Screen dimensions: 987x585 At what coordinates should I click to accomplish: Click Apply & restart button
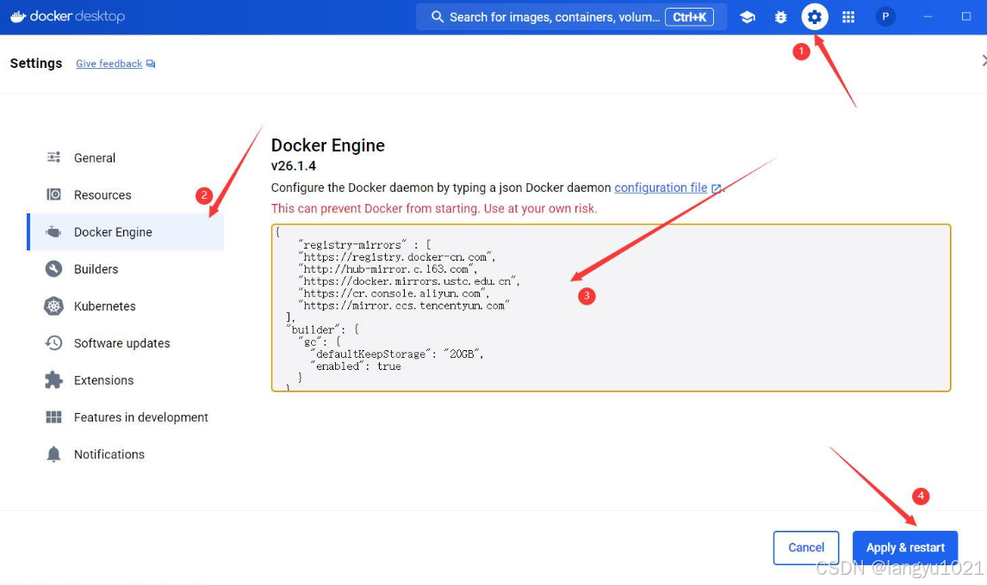[905, 547]
